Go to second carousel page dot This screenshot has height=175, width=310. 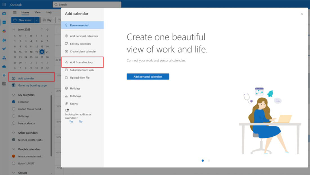click(x=209, y=161)
